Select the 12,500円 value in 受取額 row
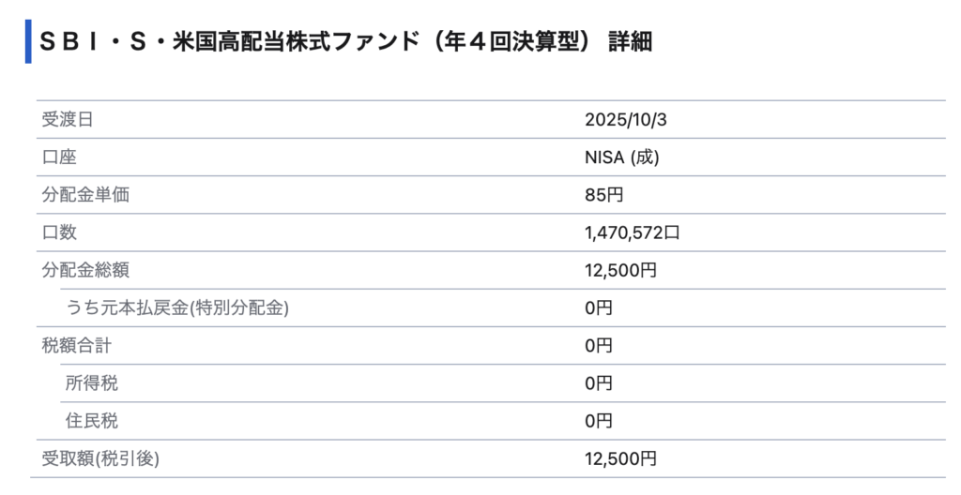 click(620, 458)
